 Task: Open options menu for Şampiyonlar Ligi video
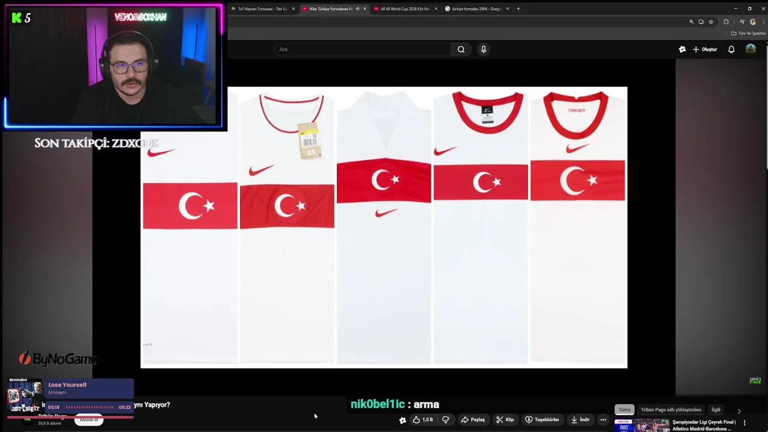[745, 422]
